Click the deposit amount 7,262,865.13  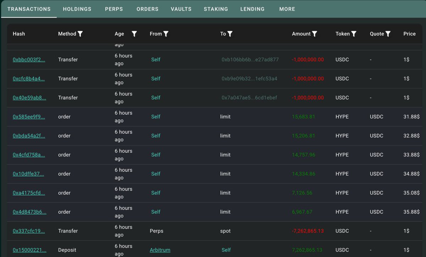coord(307,250)
